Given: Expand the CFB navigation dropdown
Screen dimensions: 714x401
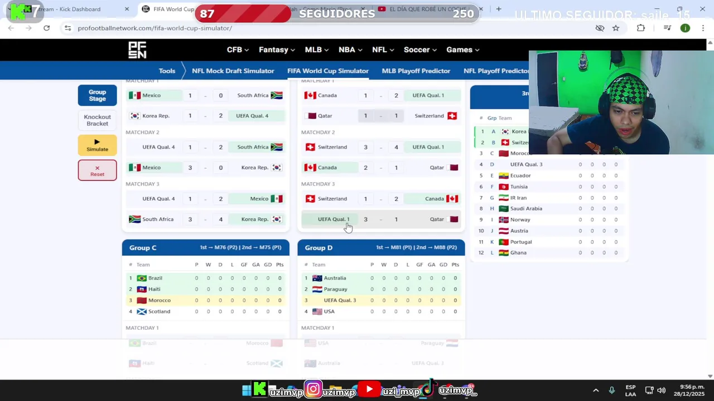Looking at the screenshot, I should (x=238, y=50).
